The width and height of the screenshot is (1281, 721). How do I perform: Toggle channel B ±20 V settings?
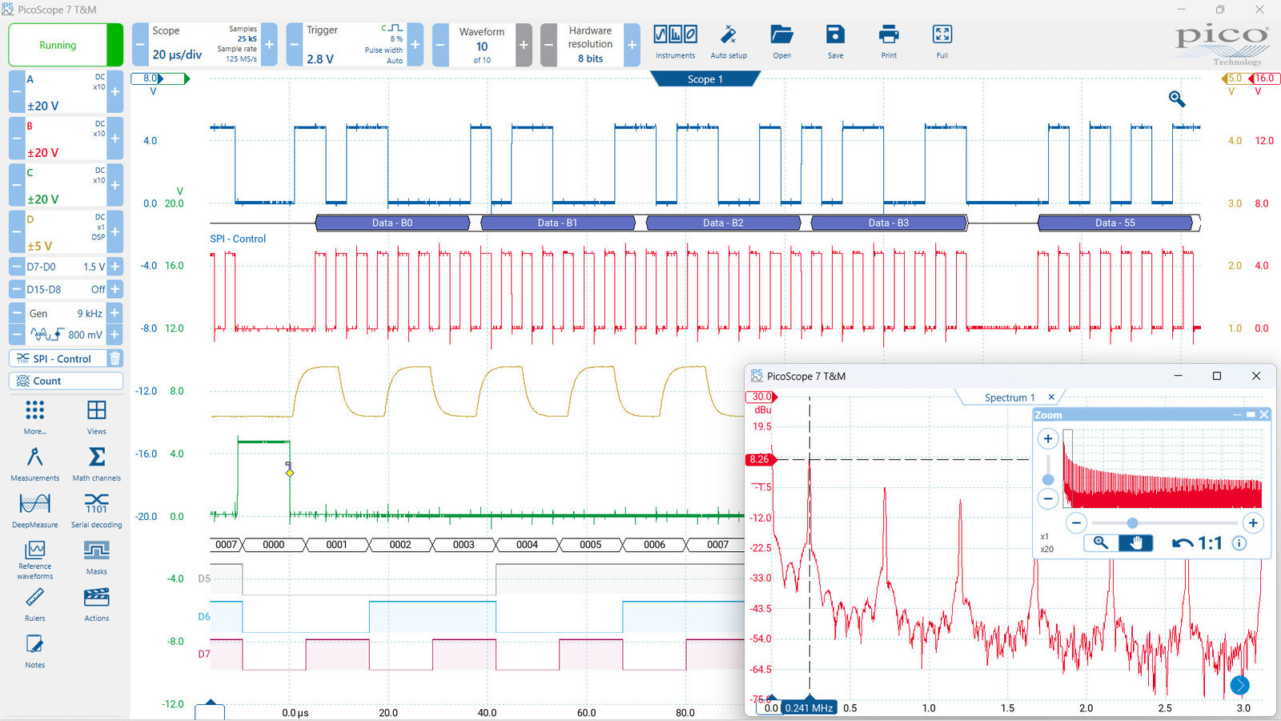coord(66,138)
